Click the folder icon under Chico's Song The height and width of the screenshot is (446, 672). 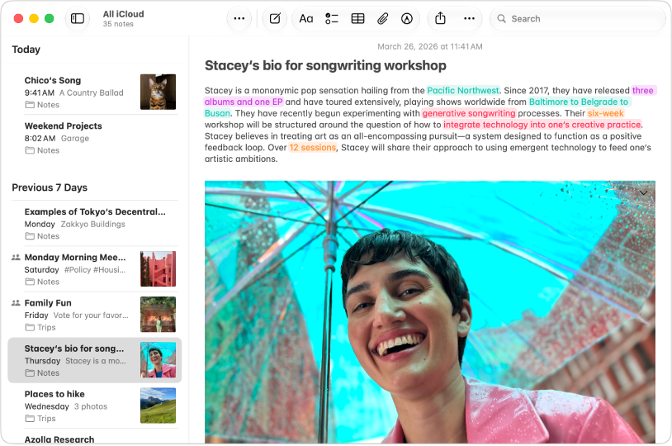point(30,105)
